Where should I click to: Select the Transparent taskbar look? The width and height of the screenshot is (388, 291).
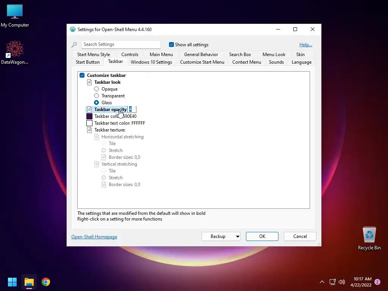coord(97,96)
